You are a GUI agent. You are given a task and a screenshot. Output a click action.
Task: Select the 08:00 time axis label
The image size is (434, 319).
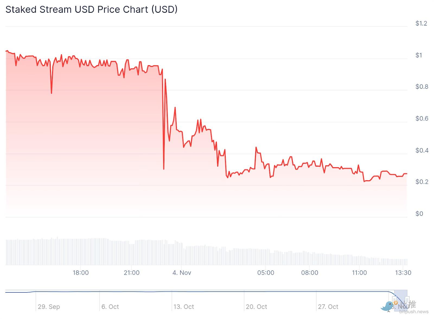click(309, 273)
